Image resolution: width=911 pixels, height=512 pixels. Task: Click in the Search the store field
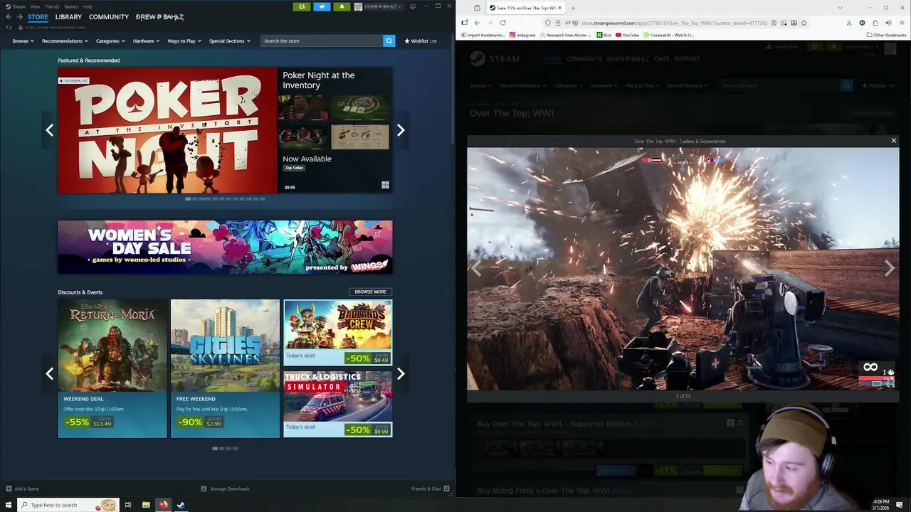pos(322,41)
